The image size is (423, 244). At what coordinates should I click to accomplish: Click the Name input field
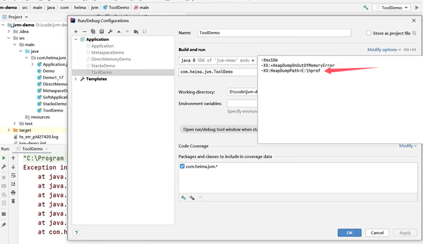coord(274,33)
